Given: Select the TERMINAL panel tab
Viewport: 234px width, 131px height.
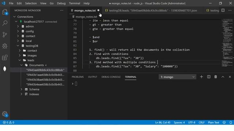Looking at the screenshot, I should (131, 77).
